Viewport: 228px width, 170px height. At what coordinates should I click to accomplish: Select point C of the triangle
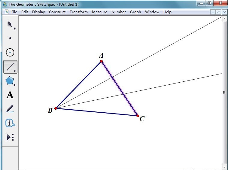(138, 116)
